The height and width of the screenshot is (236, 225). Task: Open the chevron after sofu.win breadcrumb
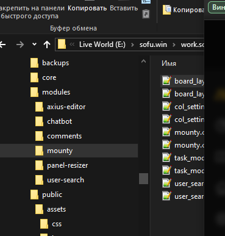click(x=174, y=45)
